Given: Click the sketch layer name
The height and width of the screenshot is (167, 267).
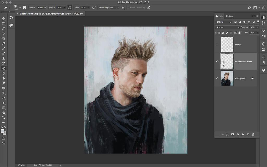Looking at the screenshot, I should pos(238,45).
